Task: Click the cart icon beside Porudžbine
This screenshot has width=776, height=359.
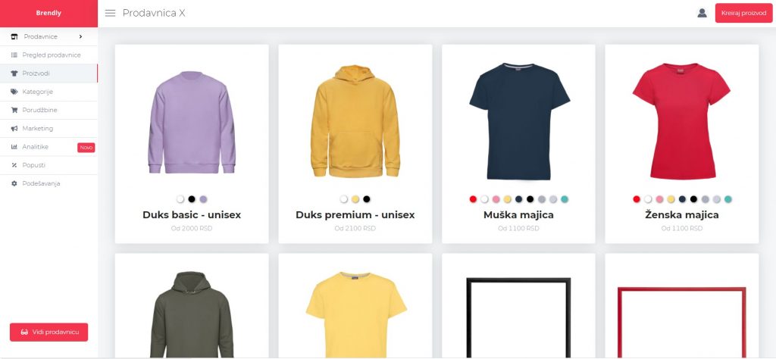Action: [x=14, y=110]
